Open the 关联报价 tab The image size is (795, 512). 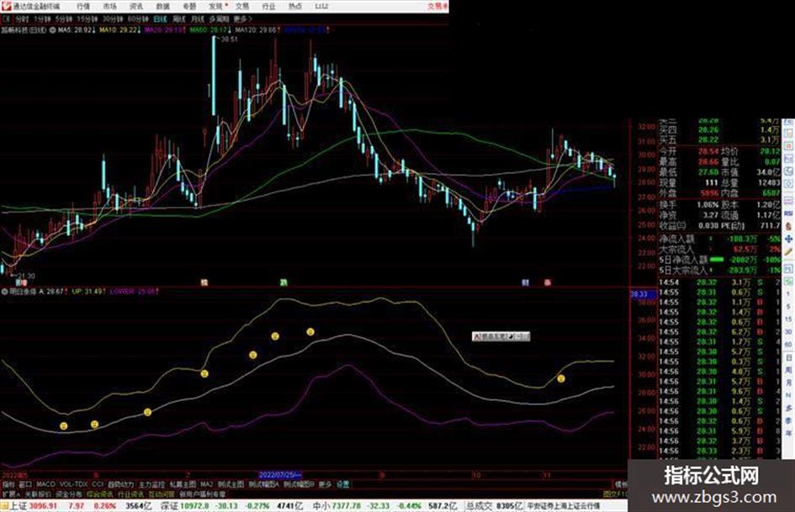pos(38,494)
